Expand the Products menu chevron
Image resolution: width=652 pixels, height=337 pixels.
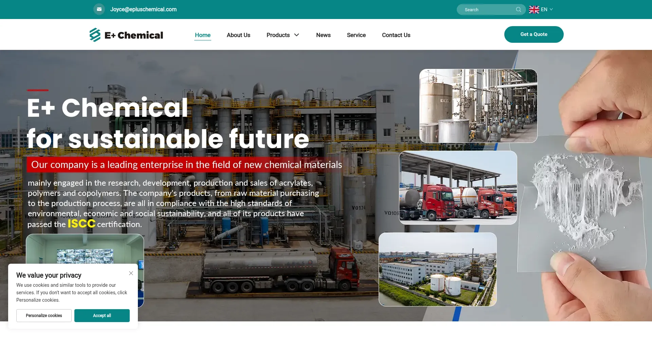tap(296, 35)
